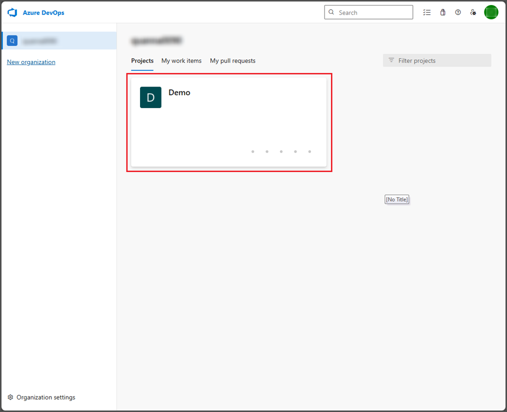
Task: Click the Search magnifier icon
Action: point(331,12)
